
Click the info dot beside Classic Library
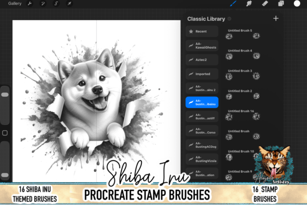point(229,19)
